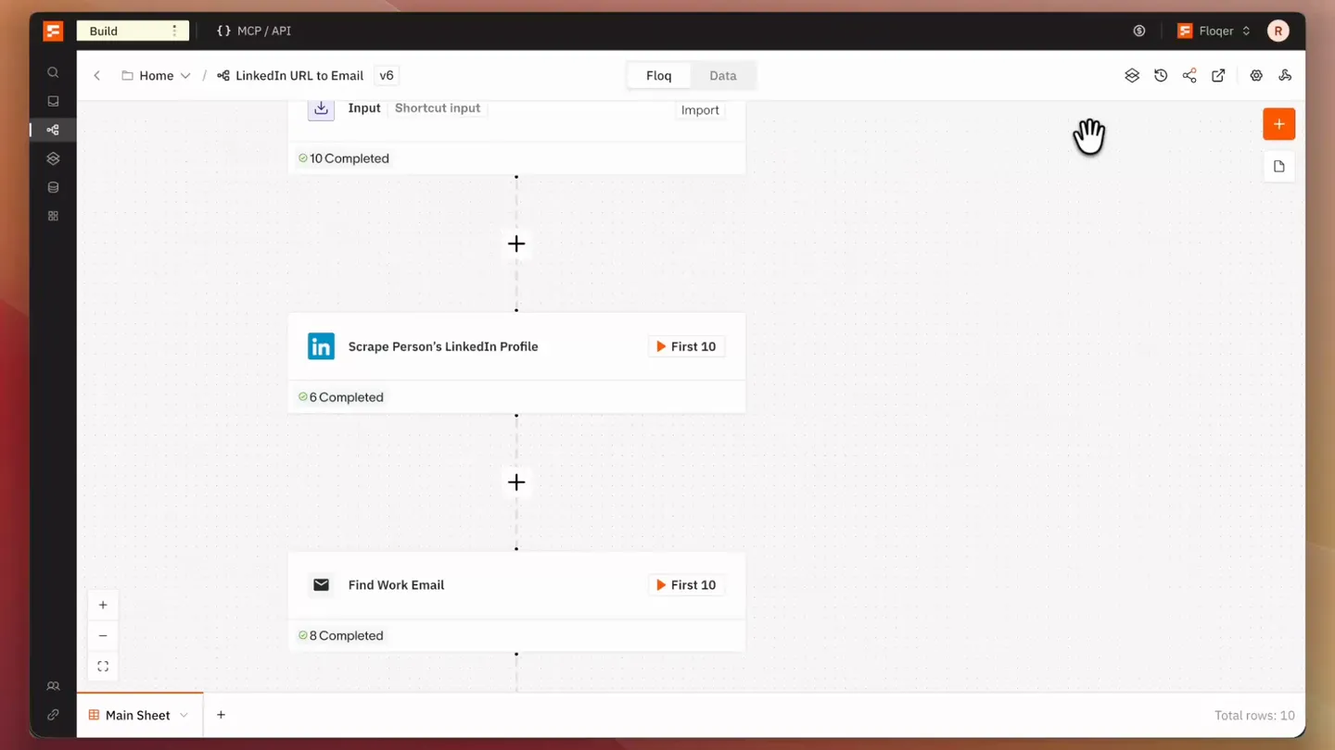Click the Floqer logo in top bar

point(53,31)
